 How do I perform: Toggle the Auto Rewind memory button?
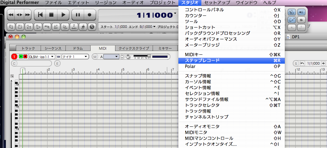click(x=11, y=27)
